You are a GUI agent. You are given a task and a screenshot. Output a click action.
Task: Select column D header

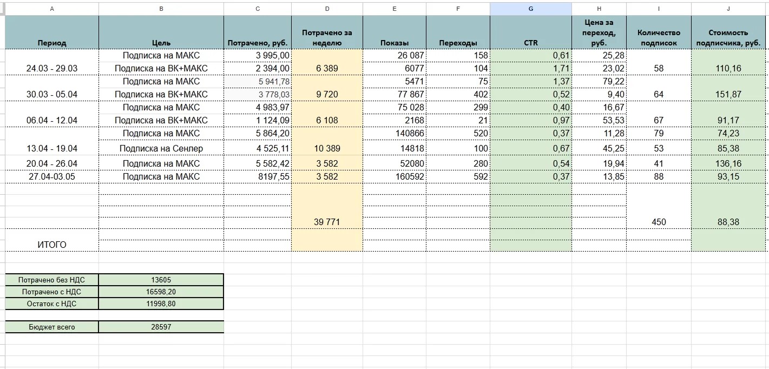pyautogui.click(x=327, y=9)
